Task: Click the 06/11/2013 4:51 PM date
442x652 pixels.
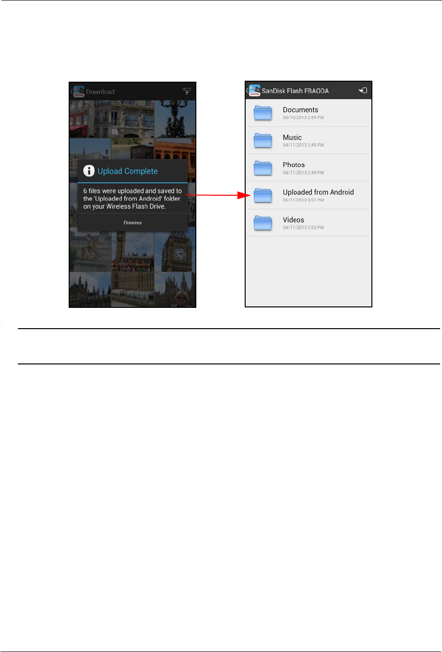Action: pos(303,200)
